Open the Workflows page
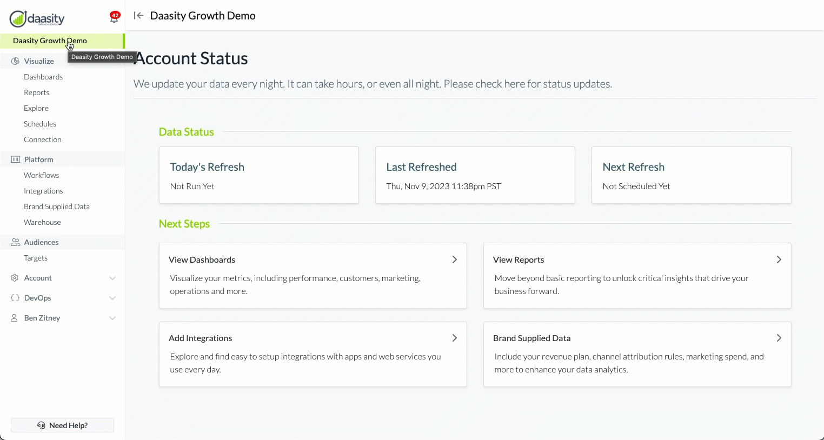Image resolution: width=824 pixels, height=440 pixels. (41, 175)
